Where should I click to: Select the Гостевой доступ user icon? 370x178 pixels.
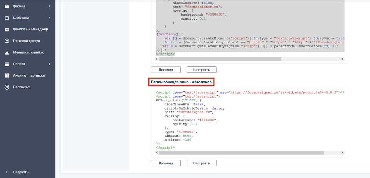pyautogui.click(x=7, y=41)
